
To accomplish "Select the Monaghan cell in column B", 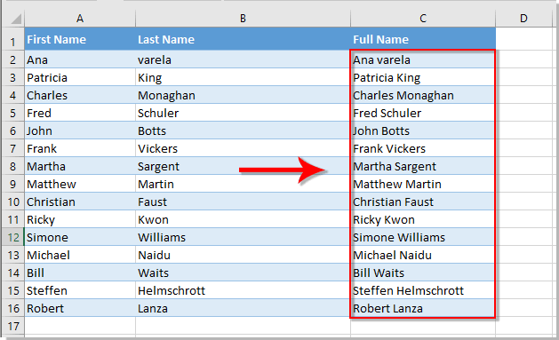I will (x=243, y=95).
